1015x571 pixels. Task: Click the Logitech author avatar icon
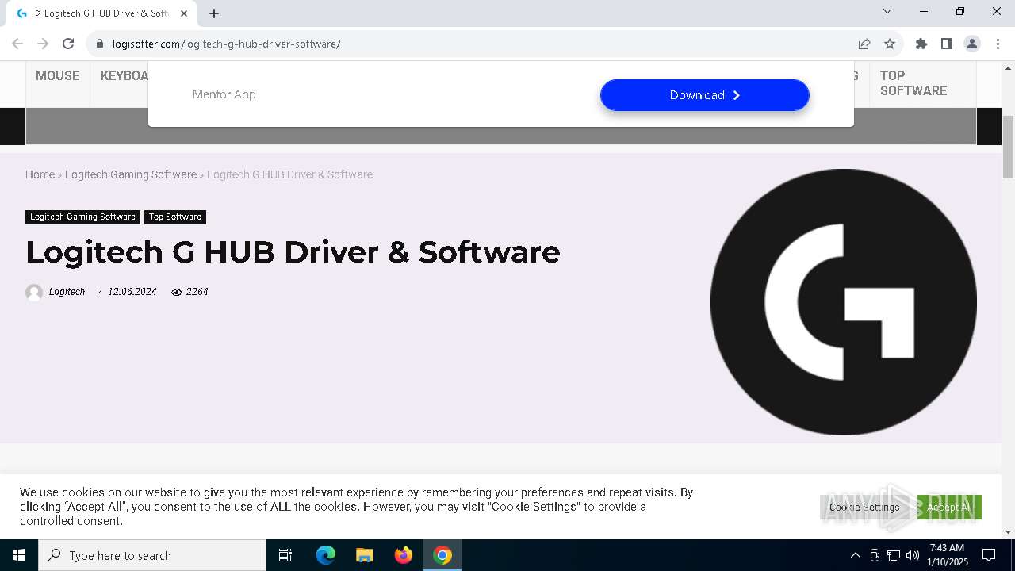coord(34,292)
